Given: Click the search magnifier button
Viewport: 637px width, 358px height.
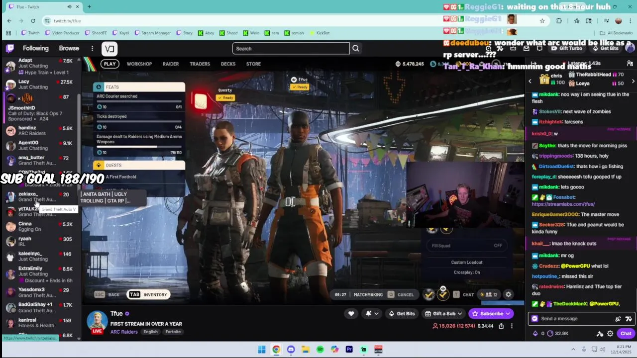Looking at the screenshot, I should point(356,48).
